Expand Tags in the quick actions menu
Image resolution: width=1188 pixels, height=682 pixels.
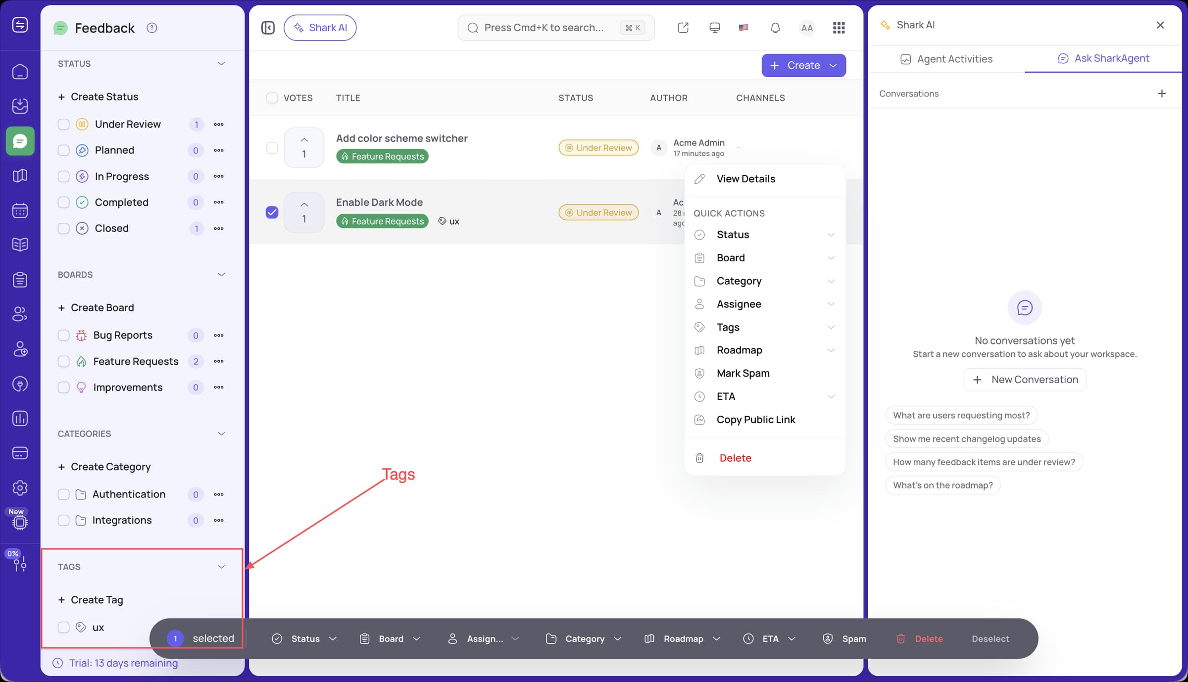click(x=765, y=327)
